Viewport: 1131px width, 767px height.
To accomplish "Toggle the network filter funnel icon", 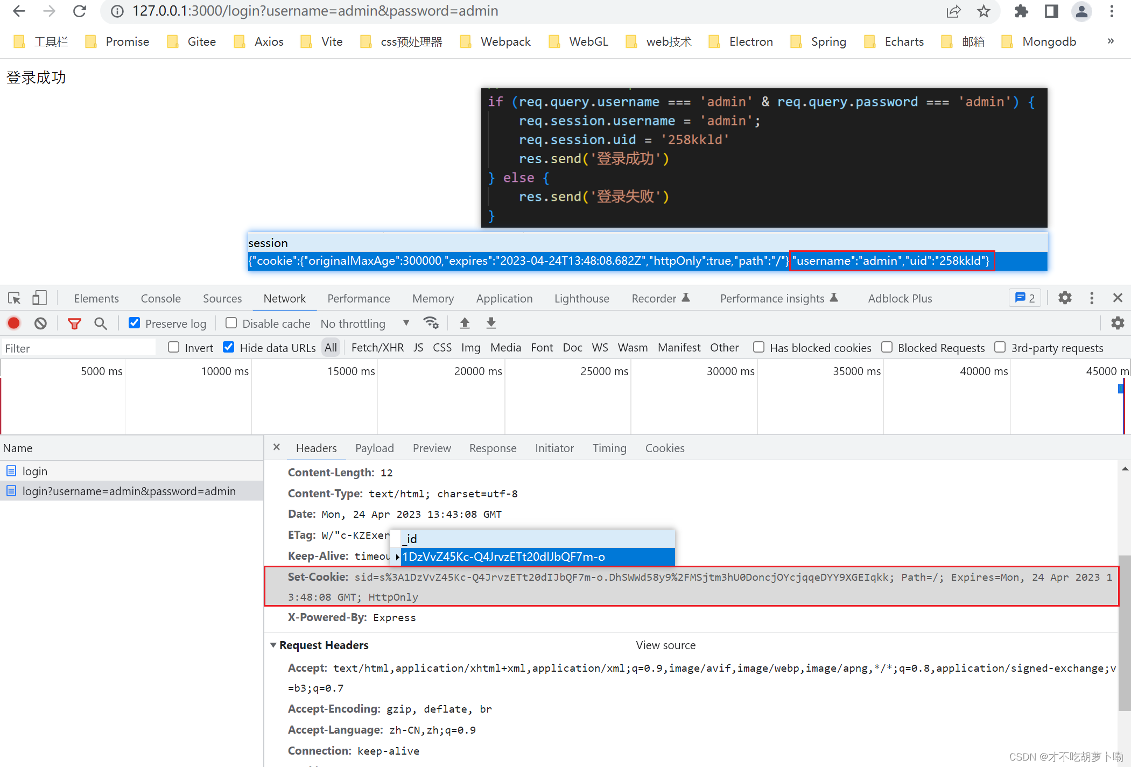I will (74, 323).
